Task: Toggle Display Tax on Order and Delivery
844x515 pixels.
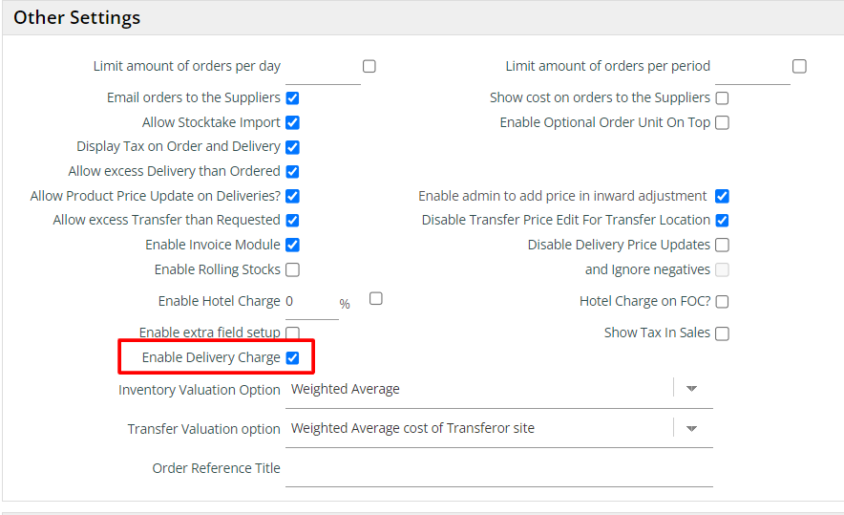Action: [x=292, y=147]
